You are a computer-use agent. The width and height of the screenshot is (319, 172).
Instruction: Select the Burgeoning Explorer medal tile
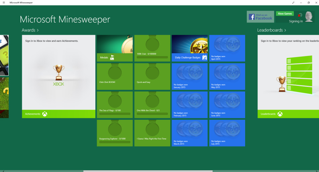point(115,133)
